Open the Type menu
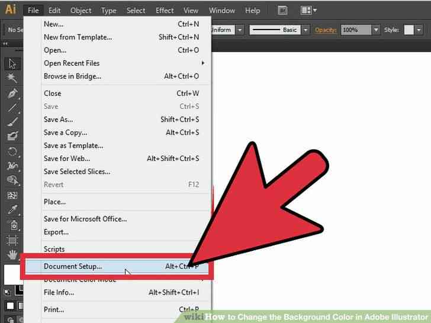The height and width of the screenshot is (323, 431). click(109, 11)
